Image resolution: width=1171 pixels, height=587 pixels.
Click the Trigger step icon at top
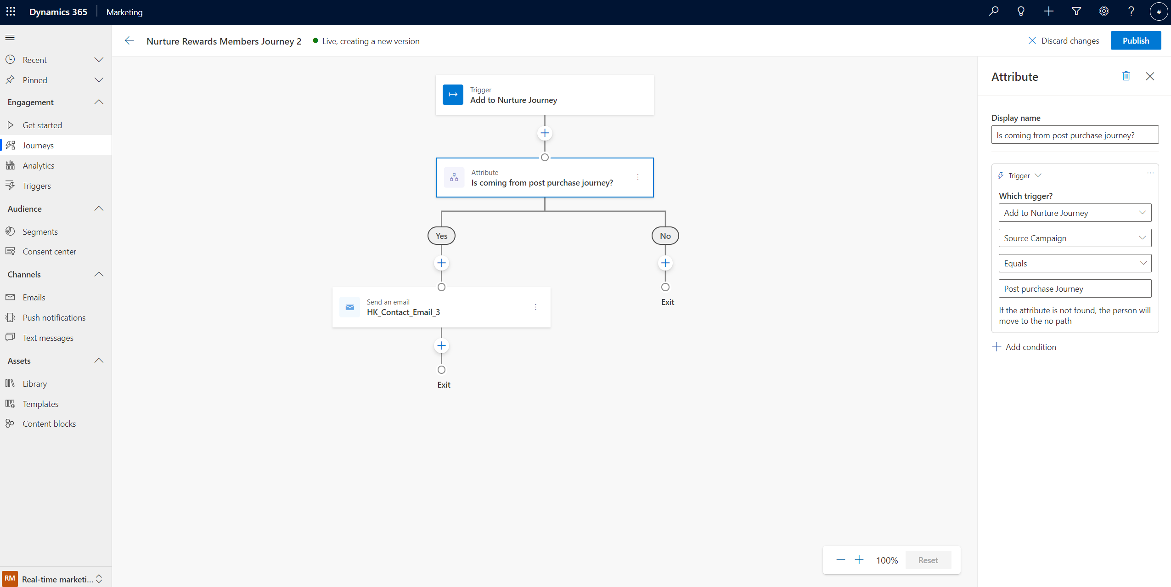[x=452, y=94]
